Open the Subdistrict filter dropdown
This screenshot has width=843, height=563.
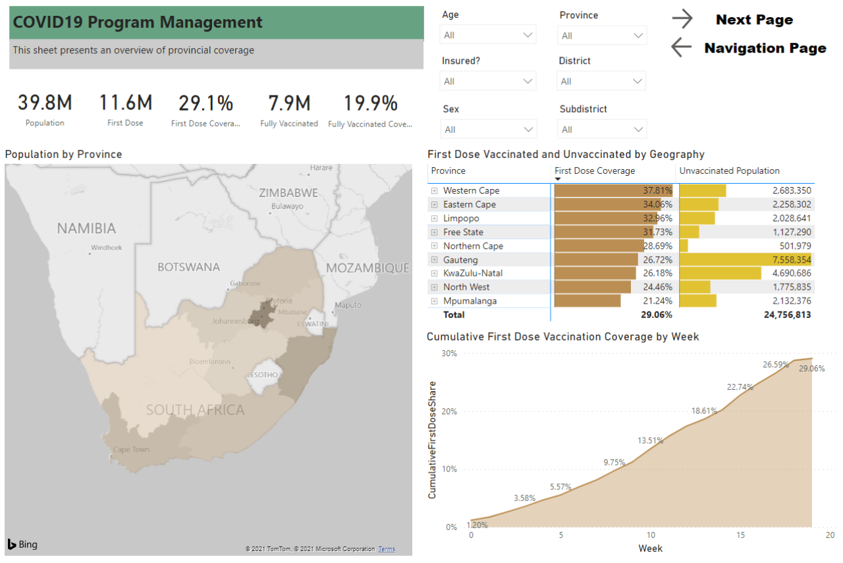(x=602, y=129)
